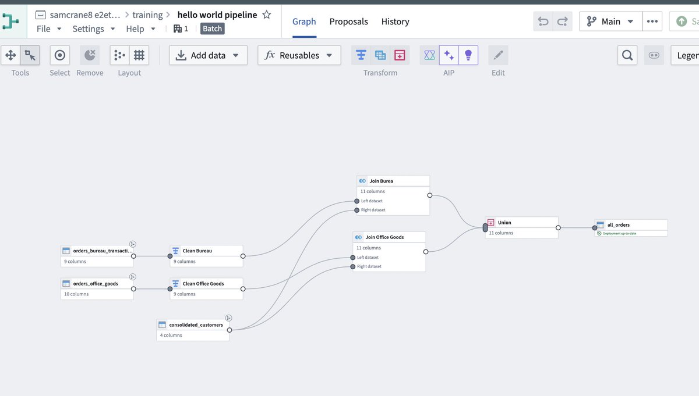Toggle the grid layout icon
The image size is (699, 396).
(x=139, y=55)
